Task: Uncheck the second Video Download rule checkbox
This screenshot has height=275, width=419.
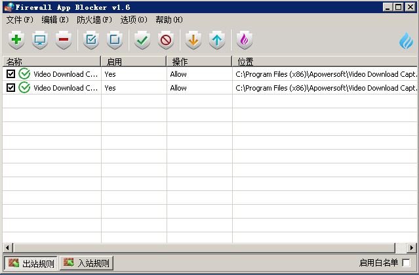Action: [x=10, y=87]
